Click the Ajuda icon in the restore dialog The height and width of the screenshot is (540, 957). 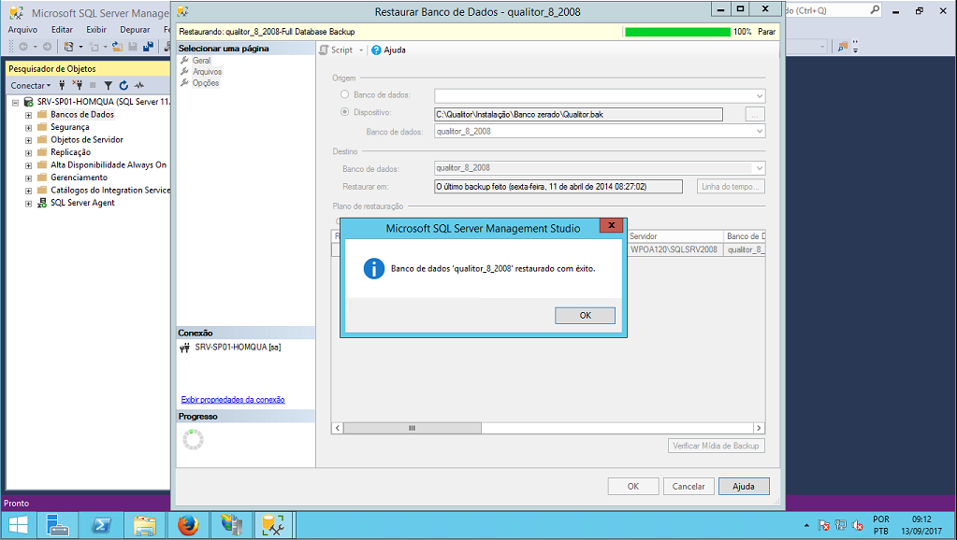pyautogui.click(x=377, y=50)
